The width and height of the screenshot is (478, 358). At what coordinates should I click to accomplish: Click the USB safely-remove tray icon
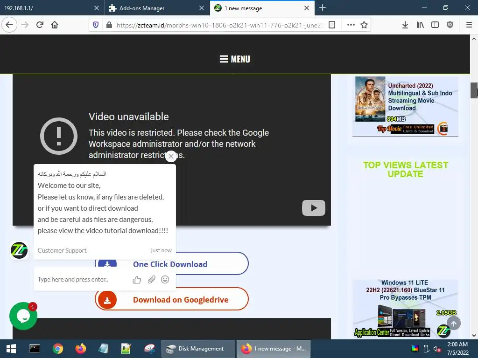pos(426,349)
